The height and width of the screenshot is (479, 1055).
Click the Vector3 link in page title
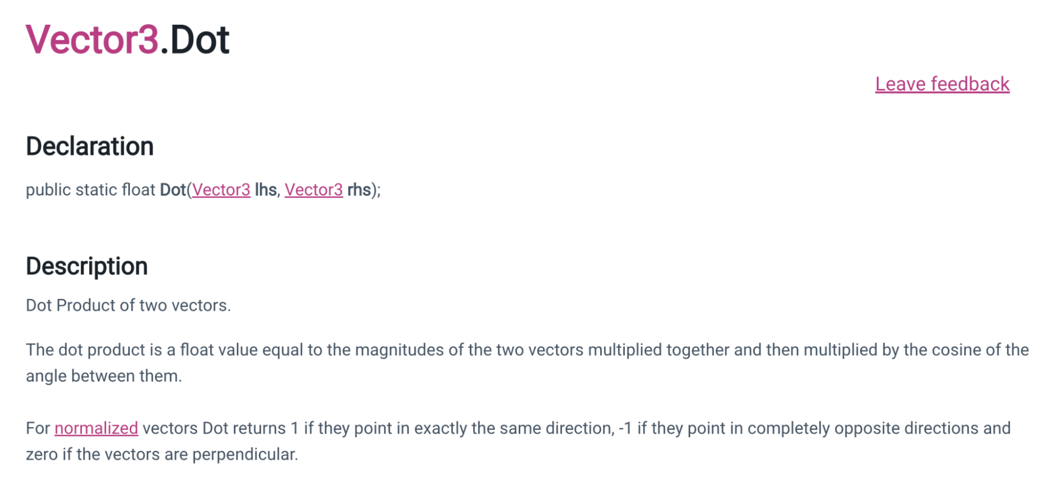click(92, 40)
